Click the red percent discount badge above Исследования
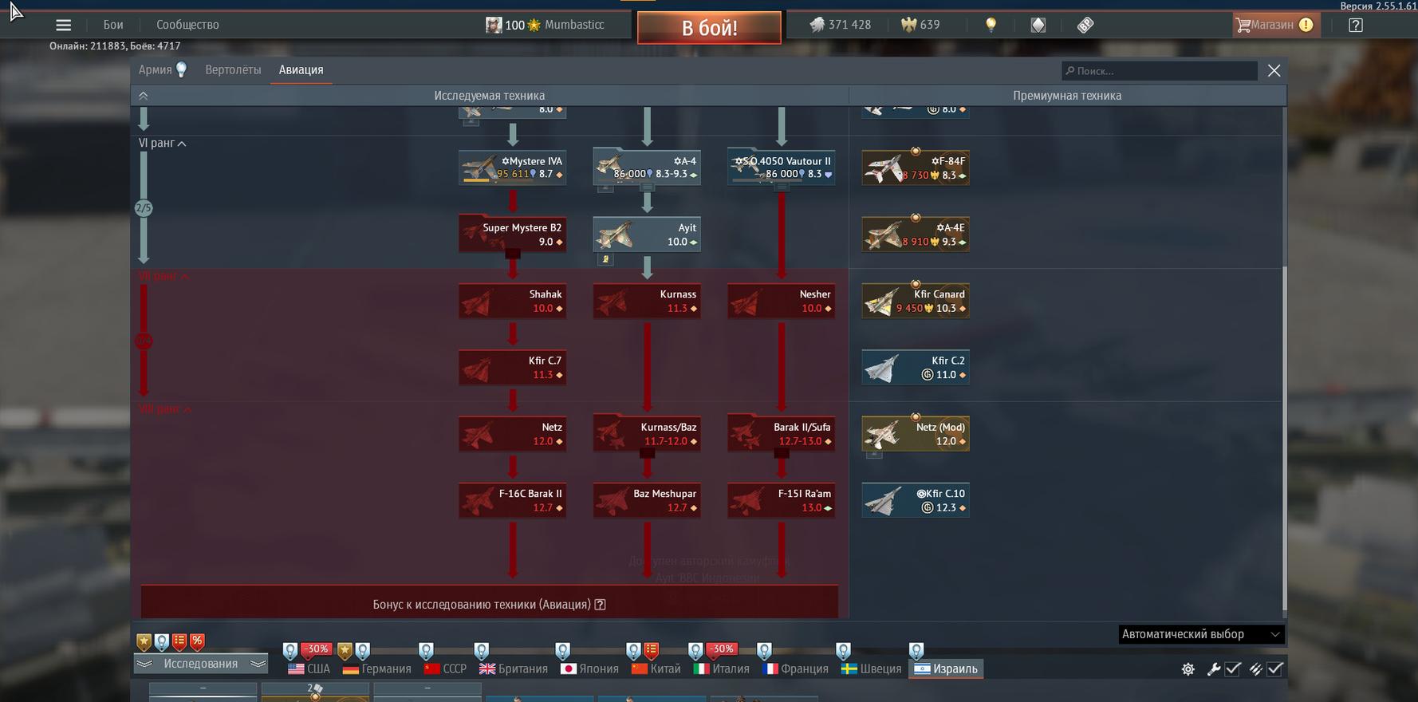 [x=197, y=641]
